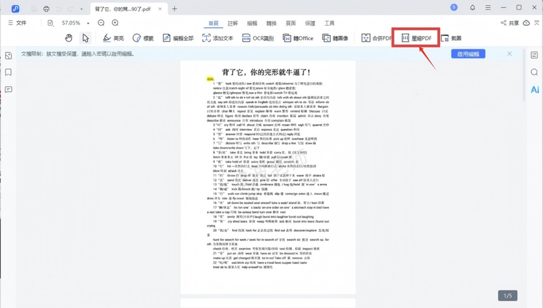
Task: Click the 轉圖像 convert to image tool
Action: (335, 38)
